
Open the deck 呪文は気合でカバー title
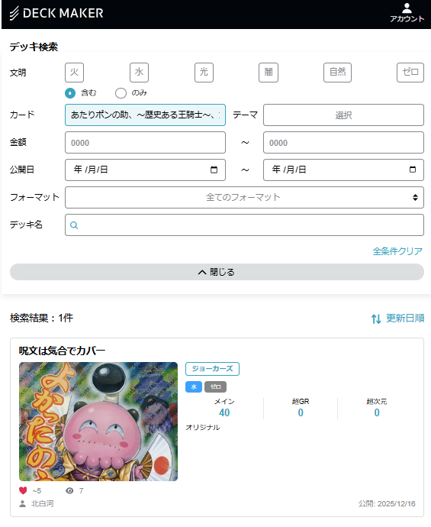coord(62,351)
